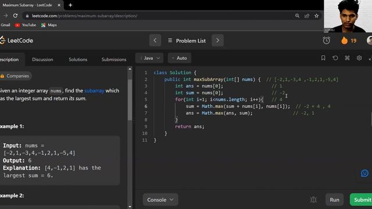The height and width of the screenshot is (209, 372).
Task: Open the debugger bug icon
Action: click(313, 200)
